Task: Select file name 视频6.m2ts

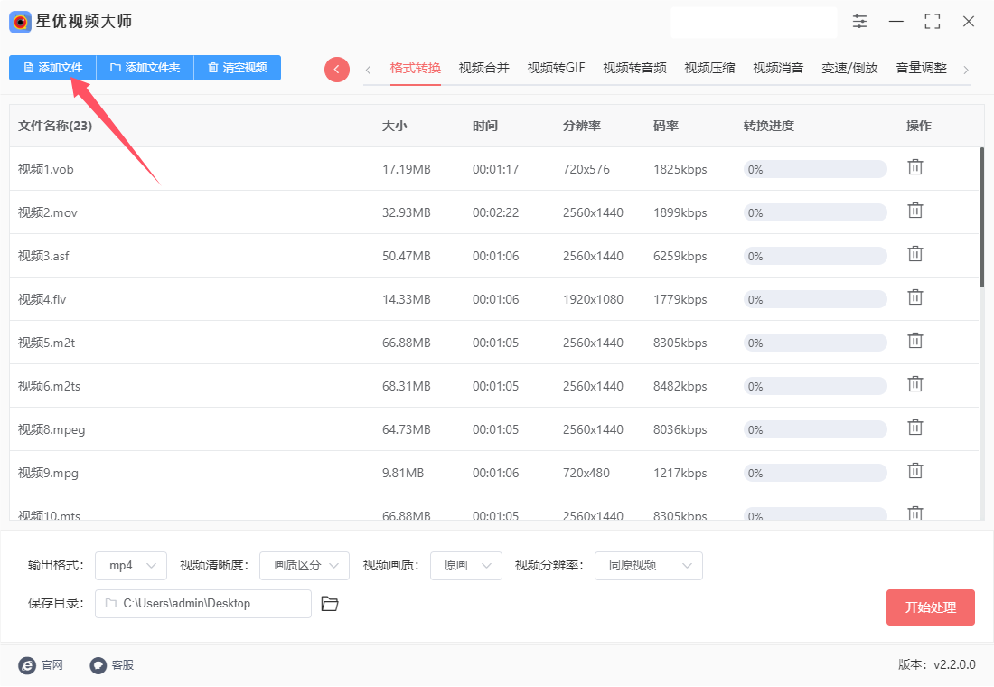Action: click(49, 386)
